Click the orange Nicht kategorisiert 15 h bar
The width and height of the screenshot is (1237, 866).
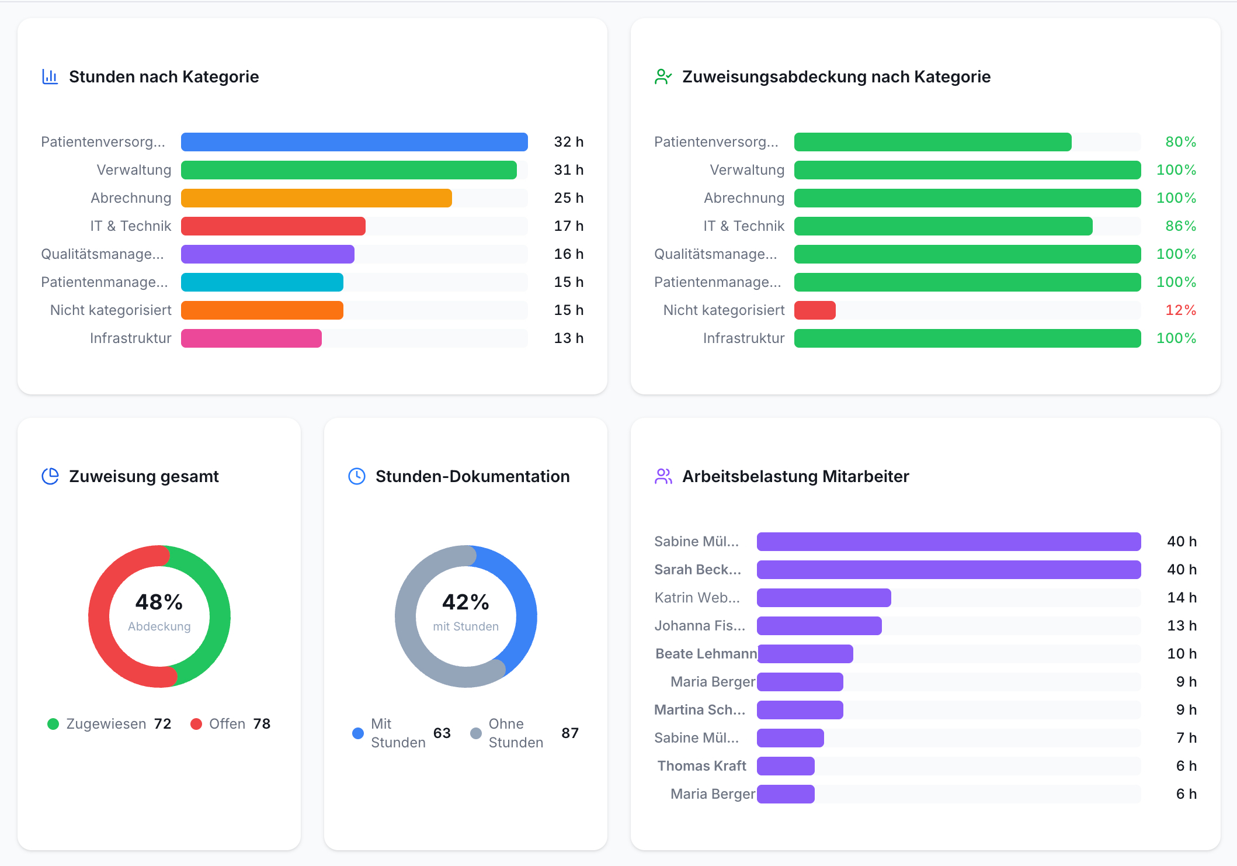[262, 310]
